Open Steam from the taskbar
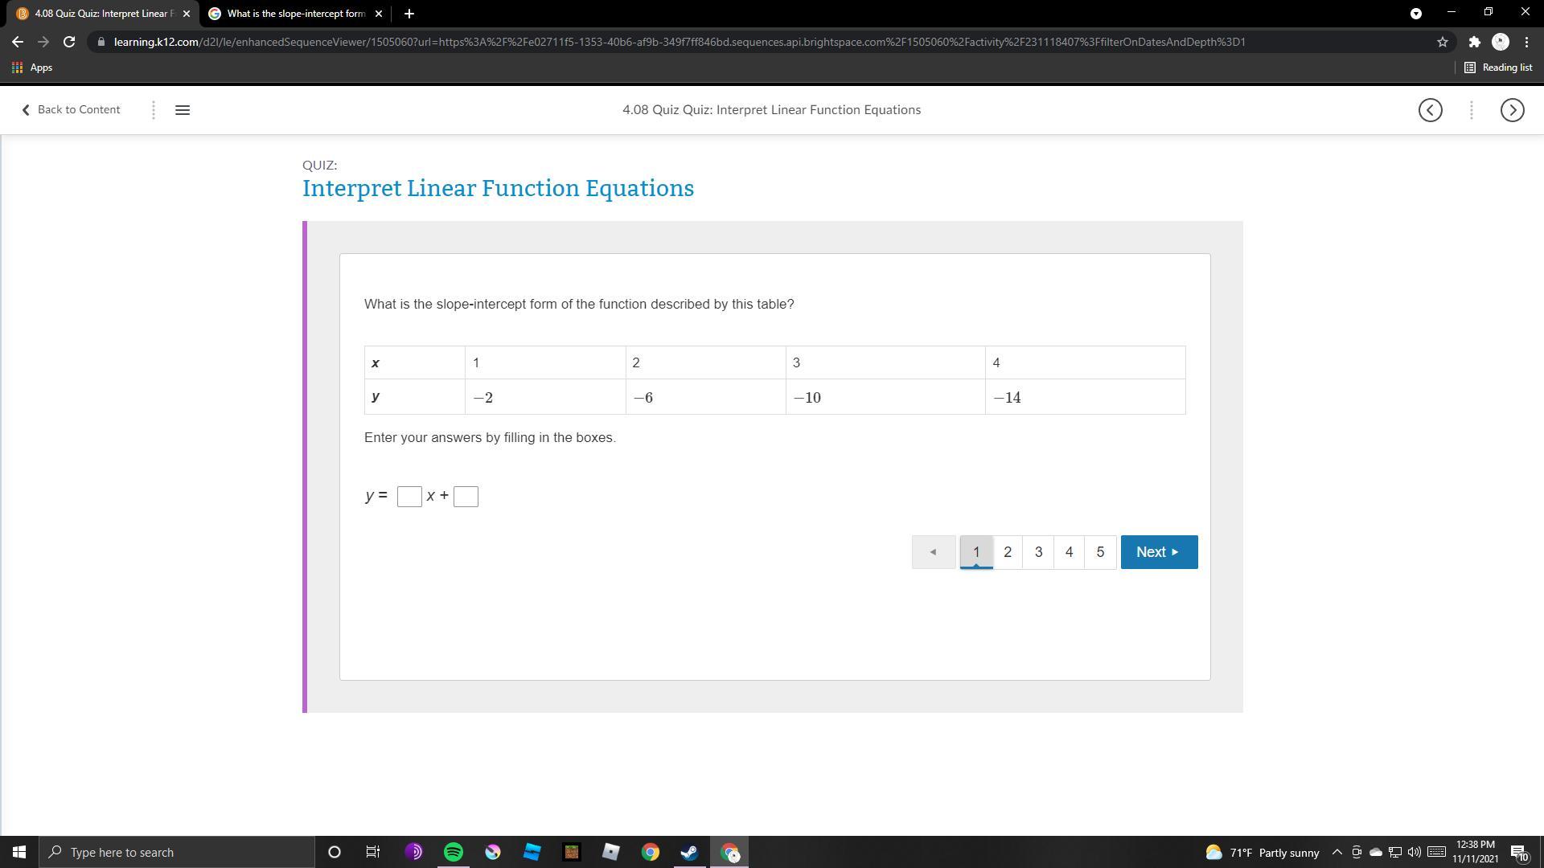Screen dimensions: 1544x868 (x=689, y=852)
